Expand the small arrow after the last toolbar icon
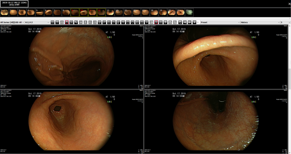Image resolution: width=291 pixels, height=154 pixels. click(x=198, y=22)
